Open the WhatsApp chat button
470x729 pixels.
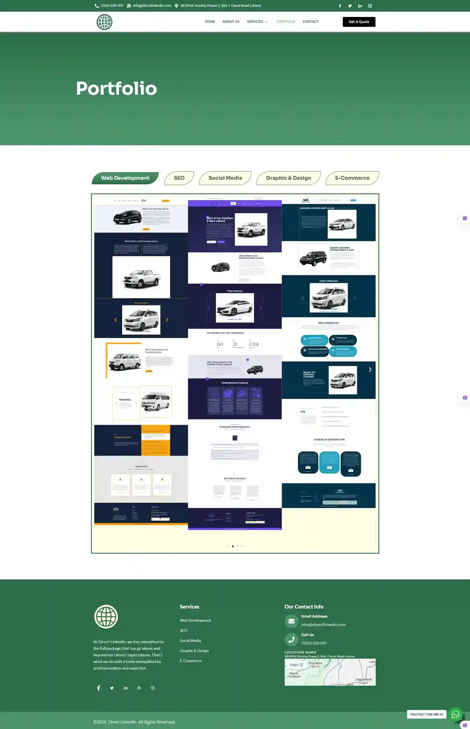tap(455, 714)
